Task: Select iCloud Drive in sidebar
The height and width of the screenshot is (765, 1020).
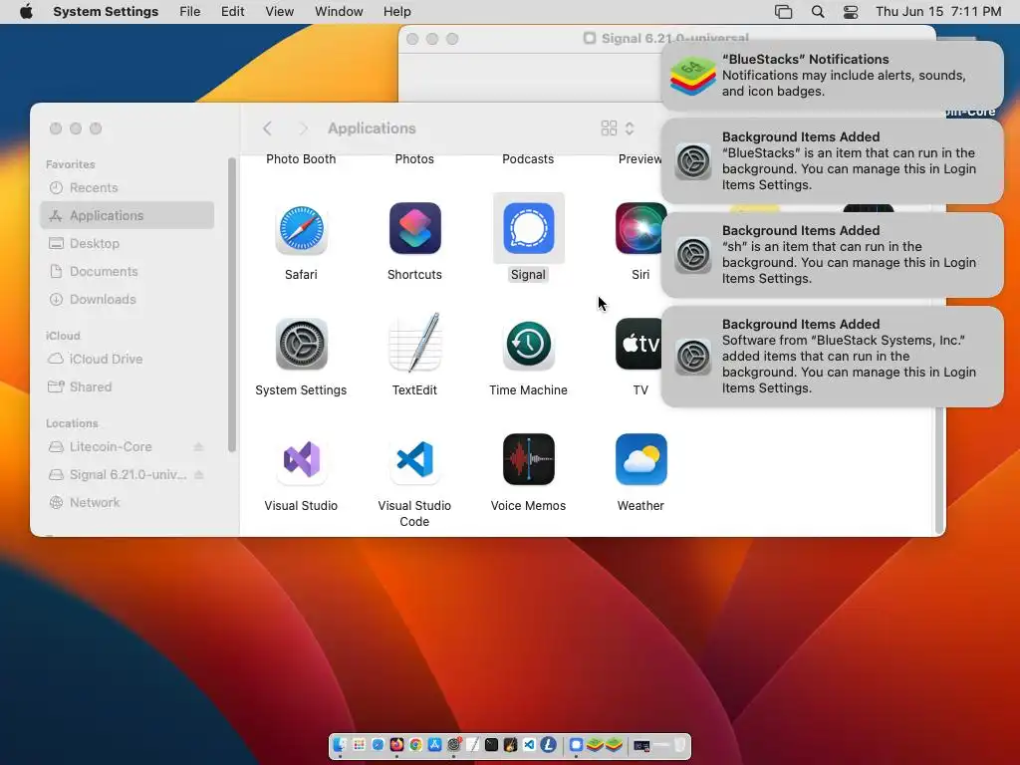Action: pyautogui.click(x=127, y=359)
